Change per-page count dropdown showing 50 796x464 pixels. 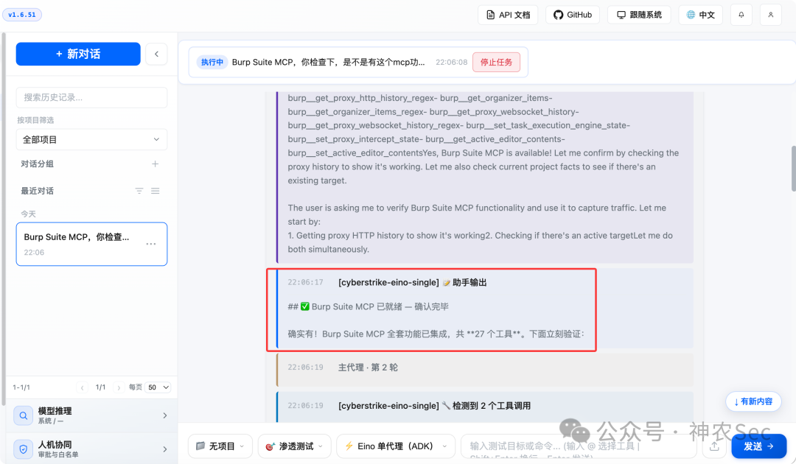[158, 387]
